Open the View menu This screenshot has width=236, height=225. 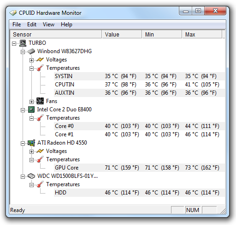point(48,24)
